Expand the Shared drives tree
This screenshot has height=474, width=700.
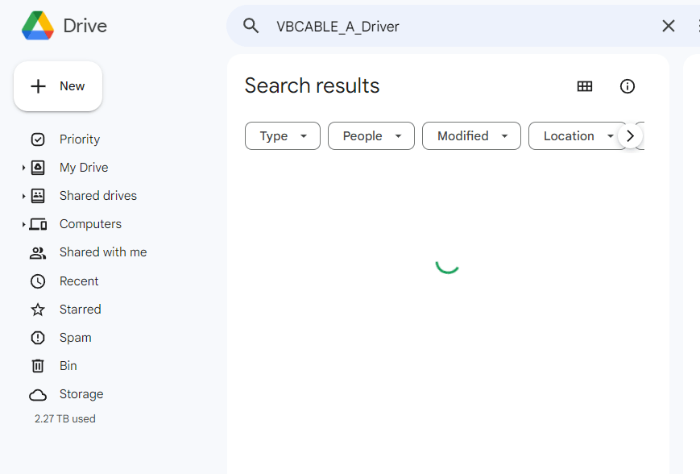tap(23, 196)
